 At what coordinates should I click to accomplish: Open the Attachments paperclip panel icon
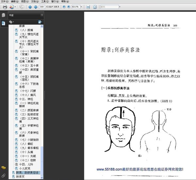[4, 176]
